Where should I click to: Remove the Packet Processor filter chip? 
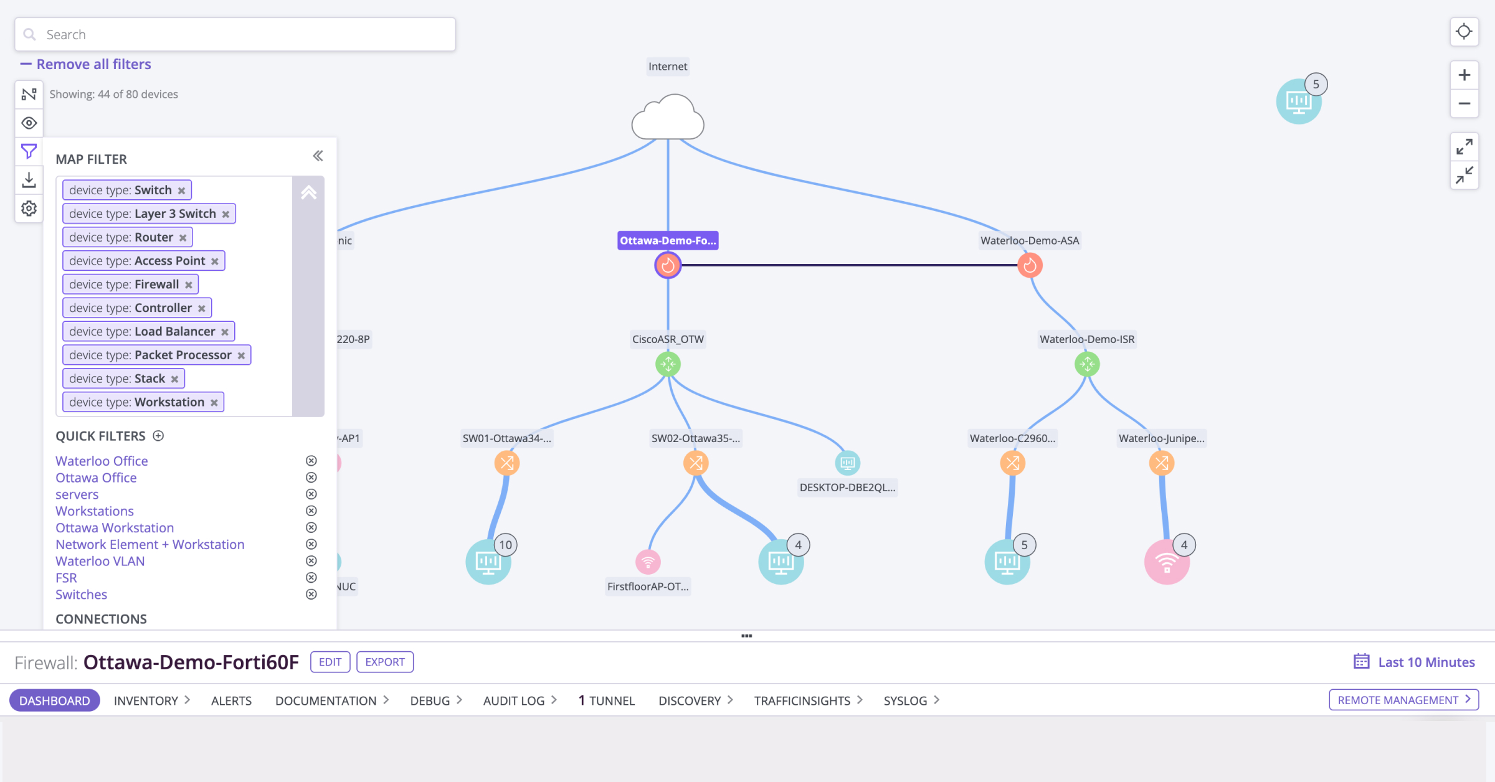click(x=241, y=356)
